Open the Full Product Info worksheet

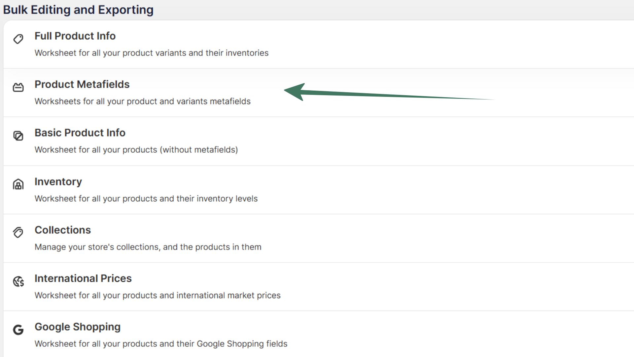click(75, 36)
